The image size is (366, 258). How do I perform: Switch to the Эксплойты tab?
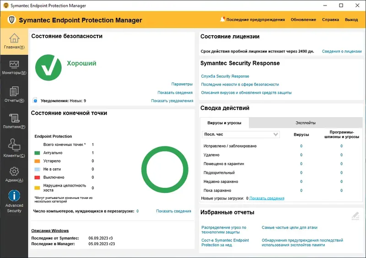coord(306,123)
